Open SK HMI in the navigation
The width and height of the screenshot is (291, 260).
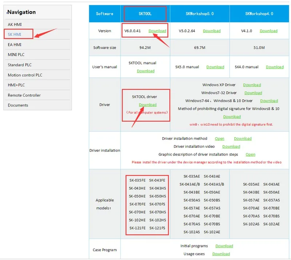tap(15, 34)
